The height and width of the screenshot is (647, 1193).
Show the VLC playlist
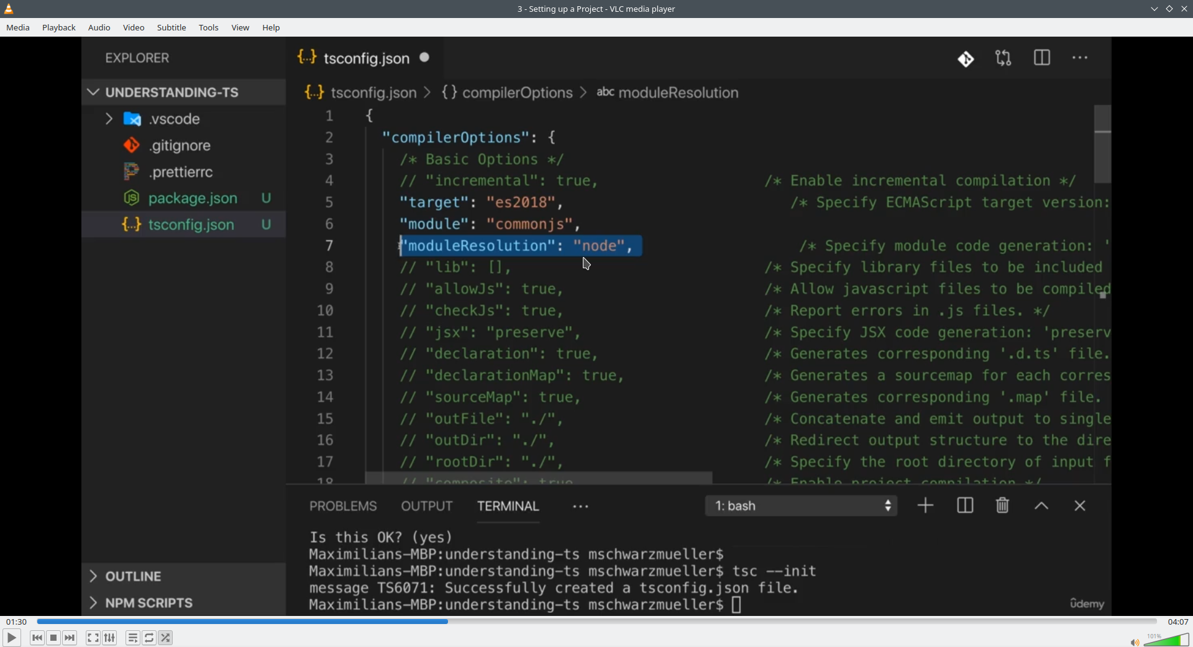132,638
